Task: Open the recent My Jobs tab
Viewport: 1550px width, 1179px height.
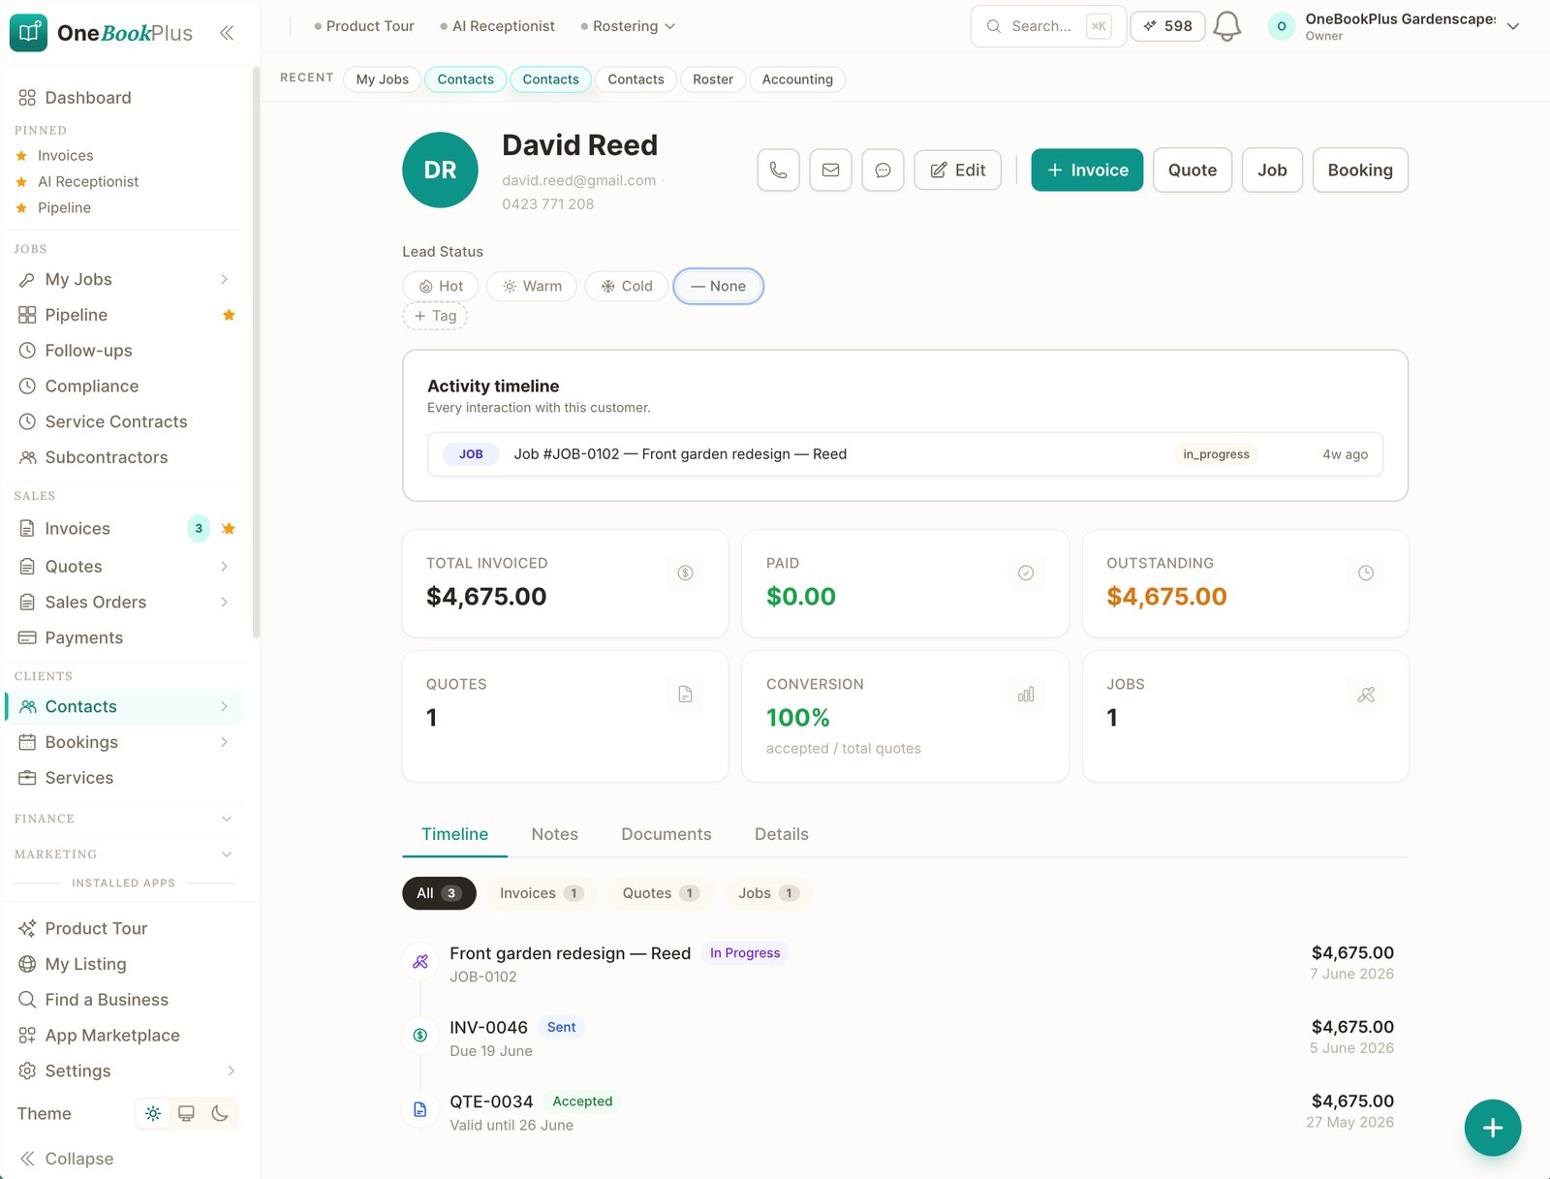Action: pyautogui.click(x=382, y=79)
